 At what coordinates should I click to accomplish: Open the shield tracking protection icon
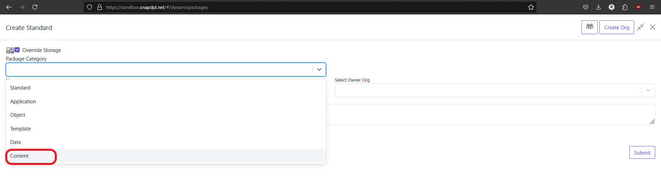90,7
